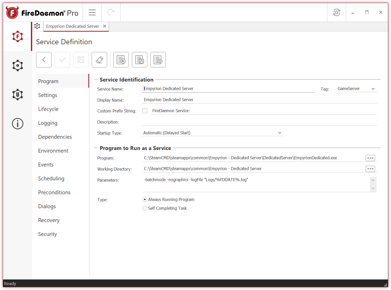This screenshot has width=391, height=290.
Task: Click the Ready status bar text
Action: [x=10, y=284]
